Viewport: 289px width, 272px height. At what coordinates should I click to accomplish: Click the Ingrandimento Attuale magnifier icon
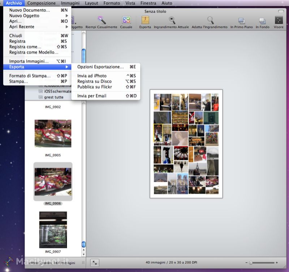coord(172,20)
